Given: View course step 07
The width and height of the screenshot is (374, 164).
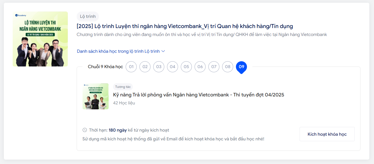Looking at the screenshot, I should coord(214,67).
